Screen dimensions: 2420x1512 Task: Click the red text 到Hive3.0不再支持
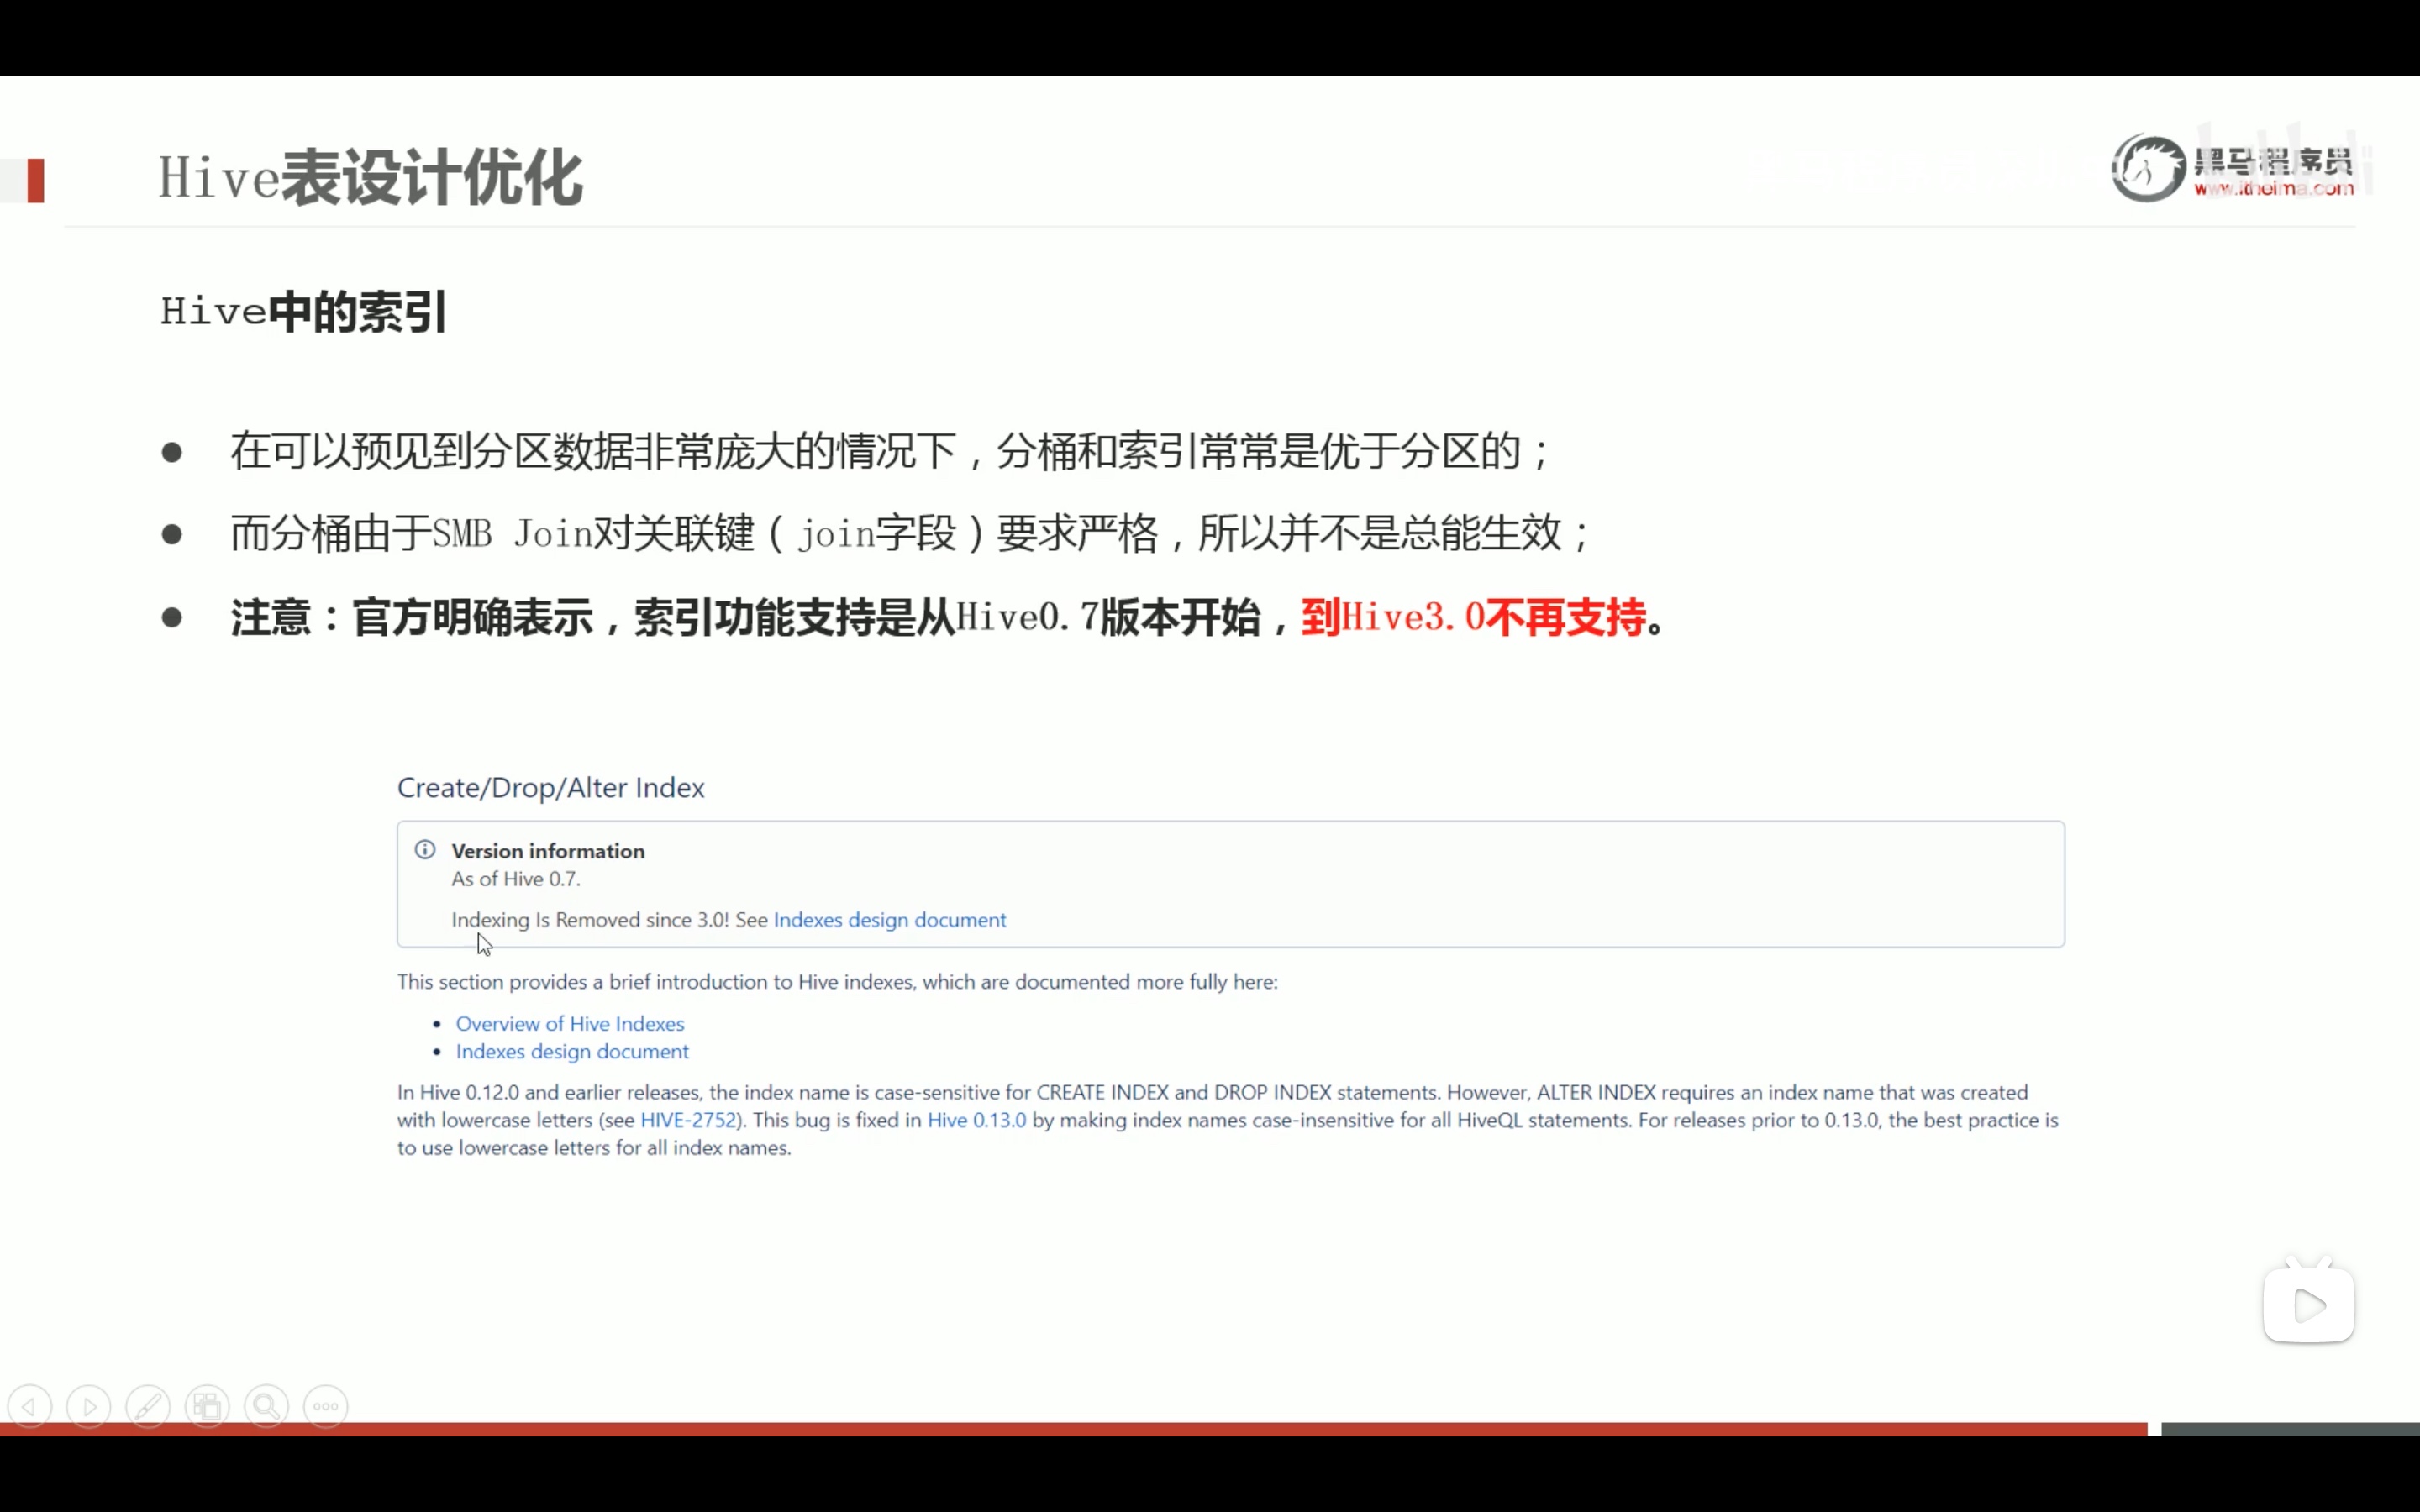1473,618
